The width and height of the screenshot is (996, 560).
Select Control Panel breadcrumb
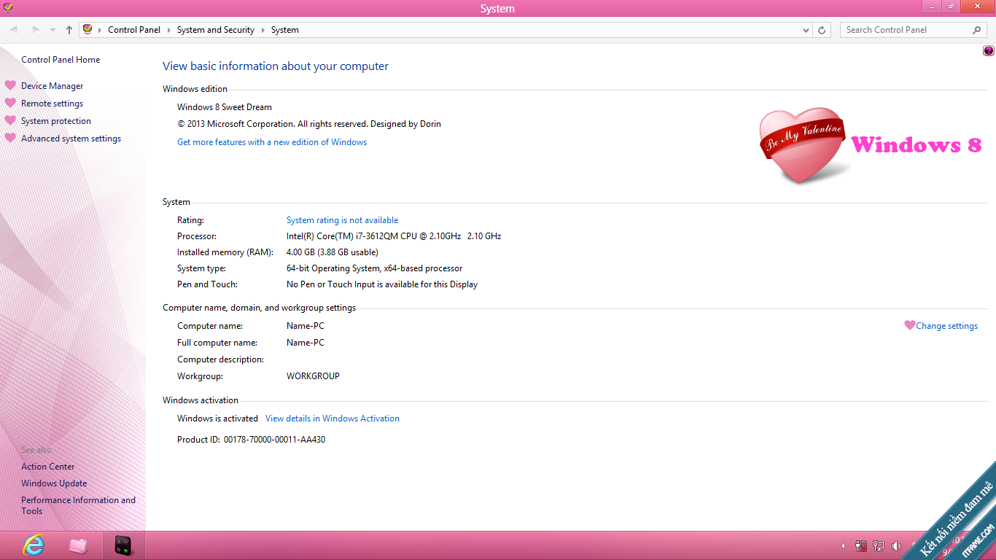[134, 30]
